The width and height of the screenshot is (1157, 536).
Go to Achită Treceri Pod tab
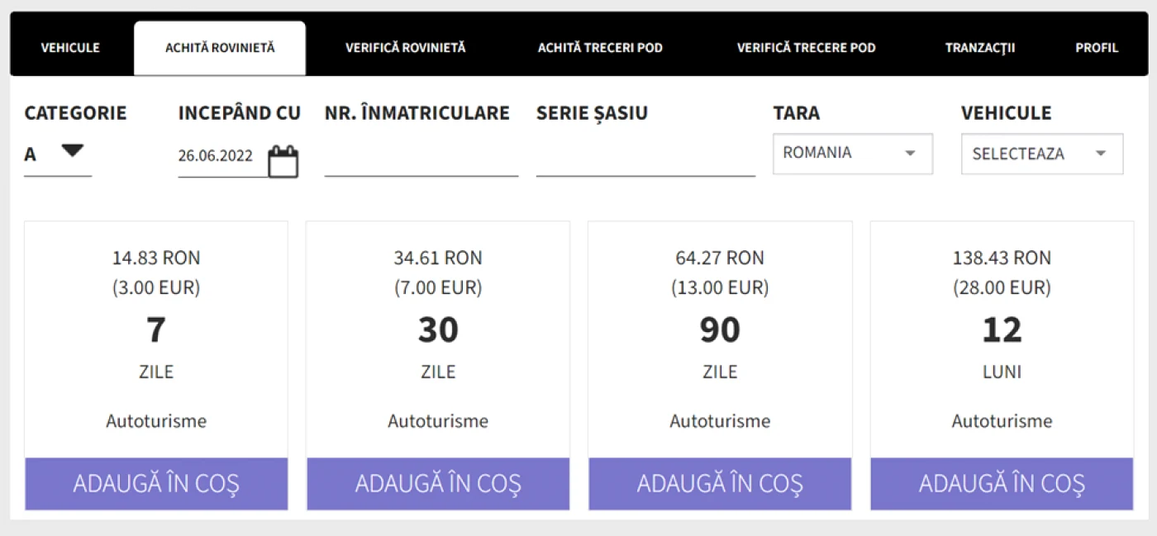[x=600, y=48]
